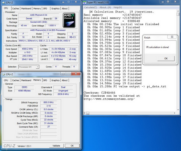Open the Help(H) menu in Super PI
Screen dimensions: 181x151
click(x=118, y=7)
